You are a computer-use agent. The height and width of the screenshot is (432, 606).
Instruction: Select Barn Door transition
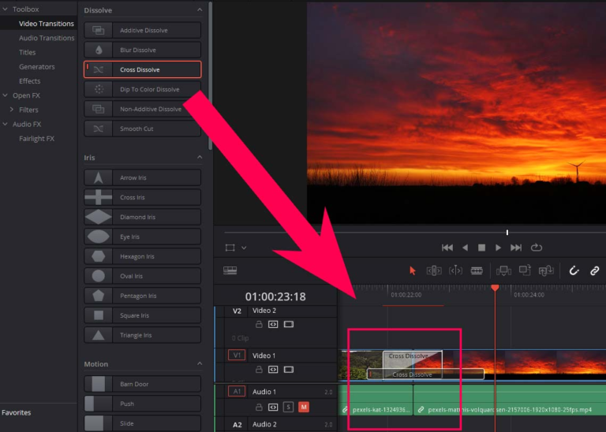(142, 384)
